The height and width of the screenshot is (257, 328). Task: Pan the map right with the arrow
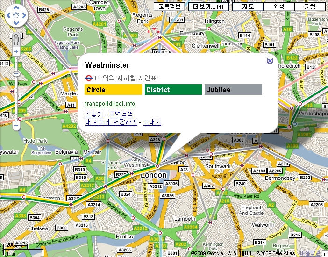pos(24,15)
